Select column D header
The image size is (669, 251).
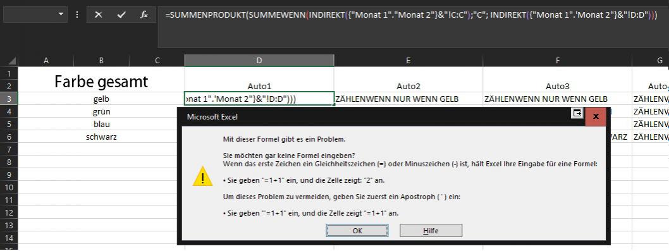tap(259, 61)
